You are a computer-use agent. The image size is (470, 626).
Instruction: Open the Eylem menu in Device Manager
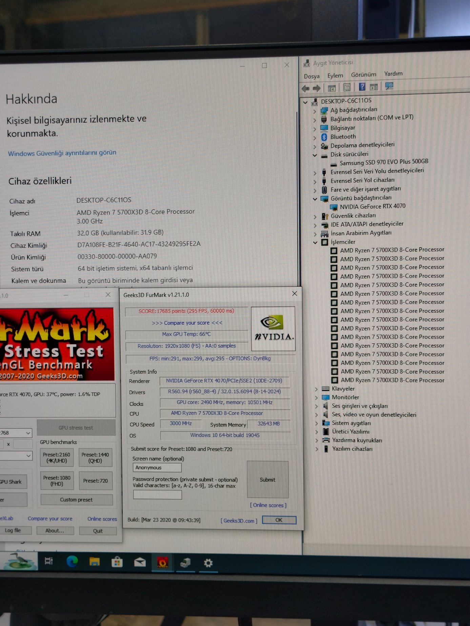pos(335,75)
